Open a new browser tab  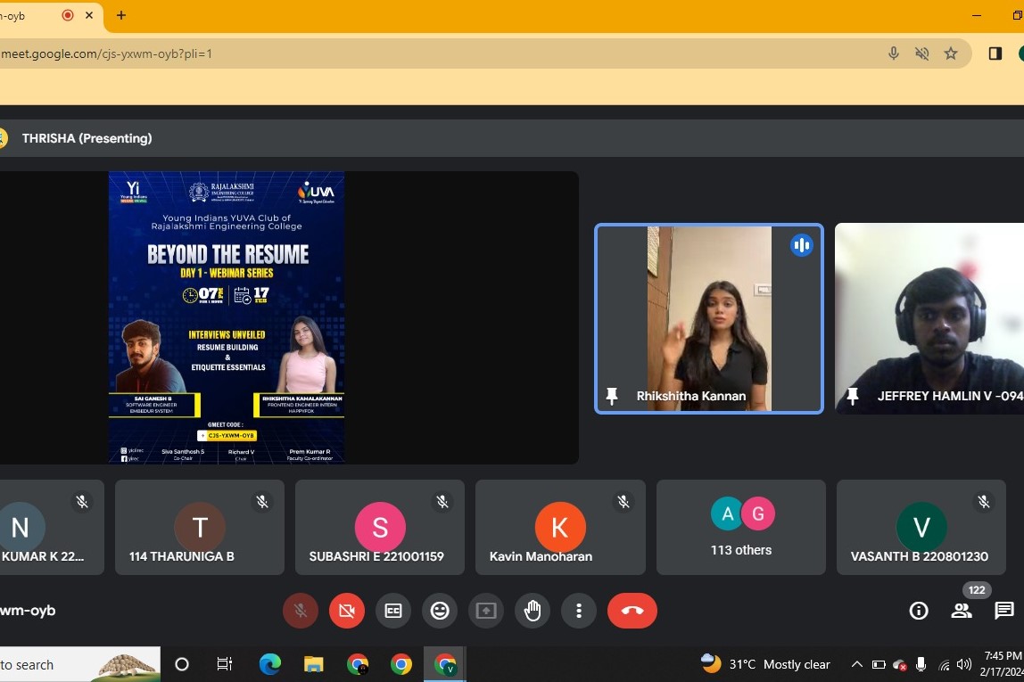(x=120, y=15)
